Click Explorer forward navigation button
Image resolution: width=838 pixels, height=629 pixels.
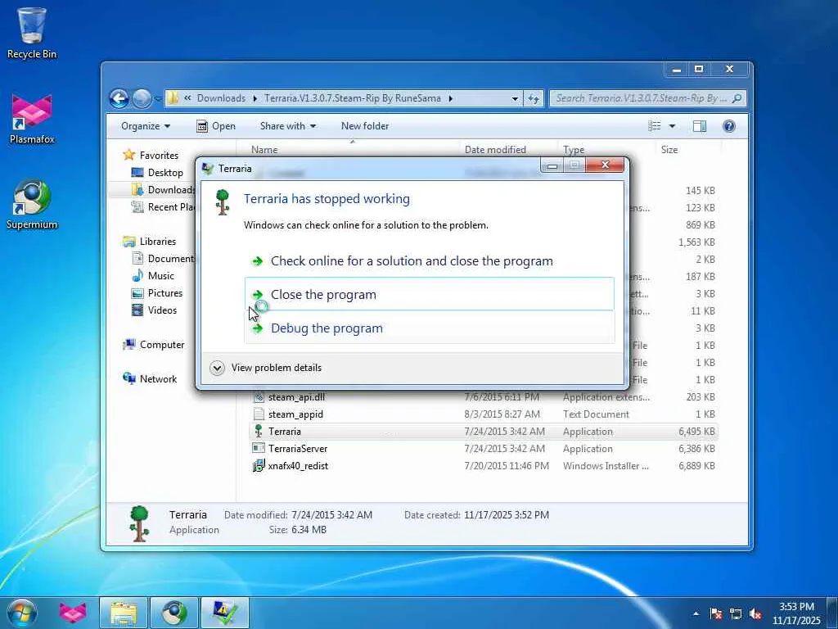(142, 98)
